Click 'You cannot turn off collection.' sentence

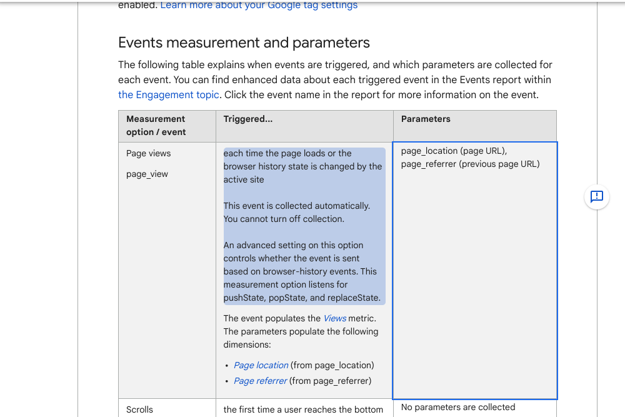[x=284, y=219]
